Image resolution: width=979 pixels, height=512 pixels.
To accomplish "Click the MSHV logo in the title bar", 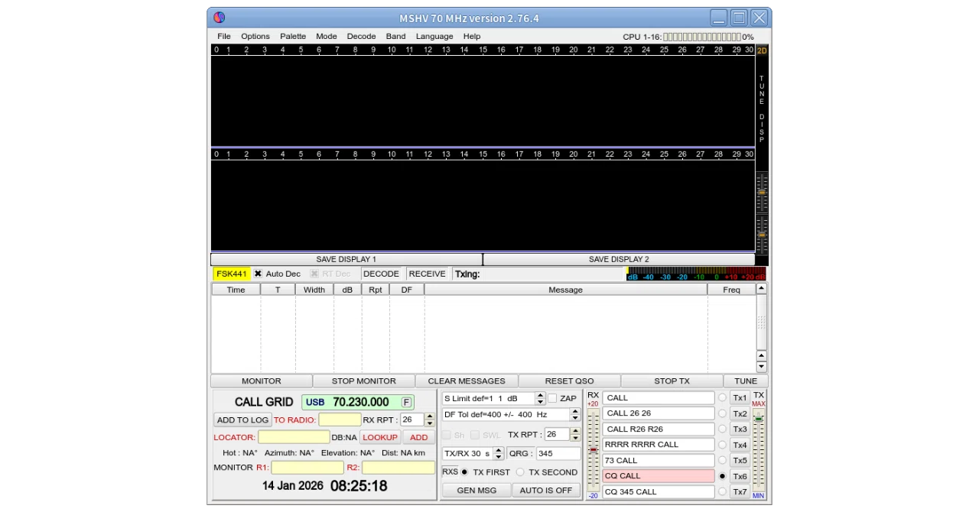I will point(220,18).
